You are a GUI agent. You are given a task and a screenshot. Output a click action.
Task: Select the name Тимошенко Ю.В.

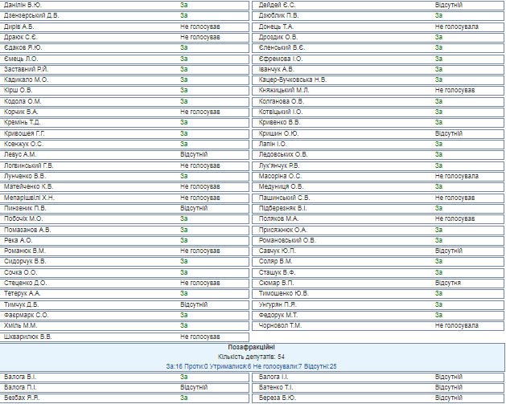click(284, 293)
